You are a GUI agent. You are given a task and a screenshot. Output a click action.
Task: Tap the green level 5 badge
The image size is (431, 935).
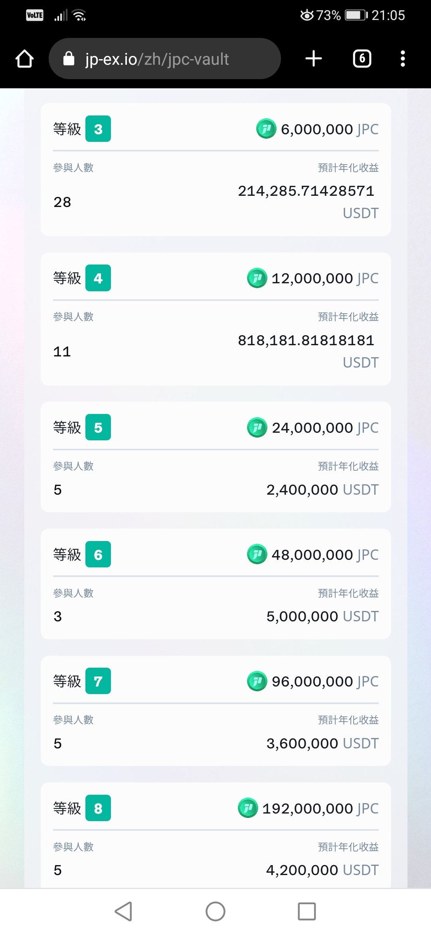(x=98, y=428)
